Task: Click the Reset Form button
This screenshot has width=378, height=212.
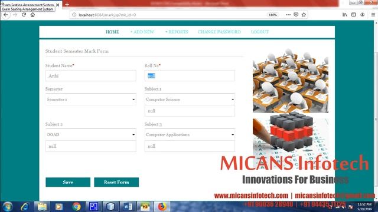Action: (116, 182)
